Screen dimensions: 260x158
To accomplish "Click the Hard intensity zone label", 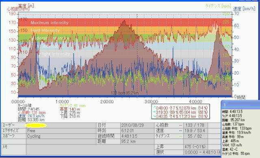I will point(45,30).
